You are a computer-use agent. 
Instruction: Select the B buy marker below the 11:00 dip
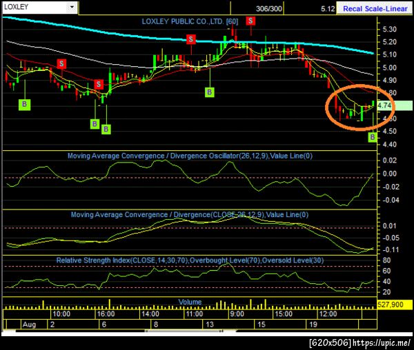coord(209,92)
